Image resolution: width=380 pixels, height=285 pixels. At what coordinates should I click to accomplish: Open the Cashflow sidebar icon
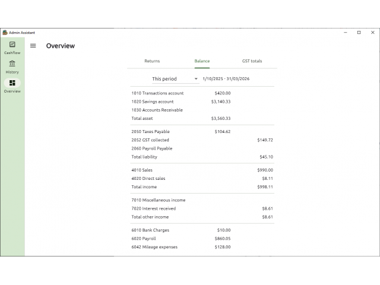click(12, 45)
